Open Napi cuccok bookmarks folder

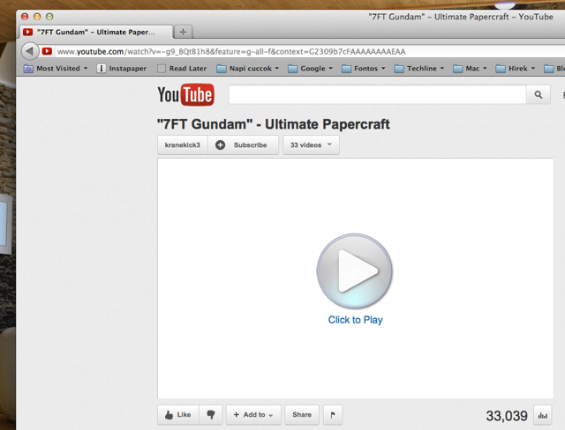pos(247,69)
